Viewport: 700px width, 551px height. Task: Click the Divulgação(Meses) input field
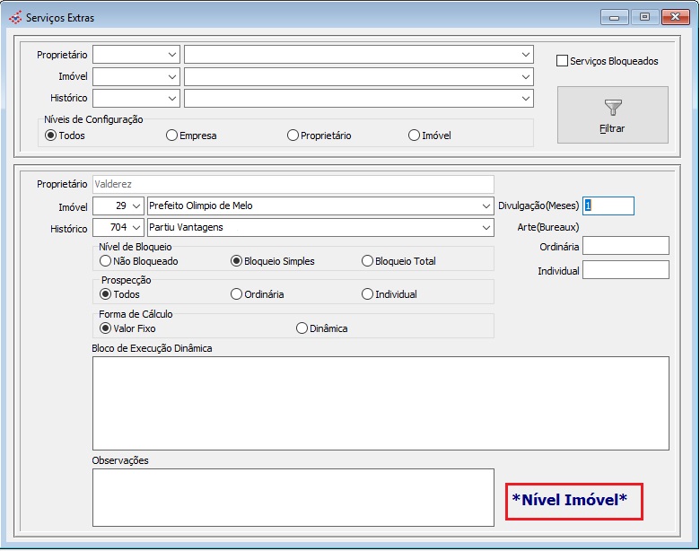point(608,206)
